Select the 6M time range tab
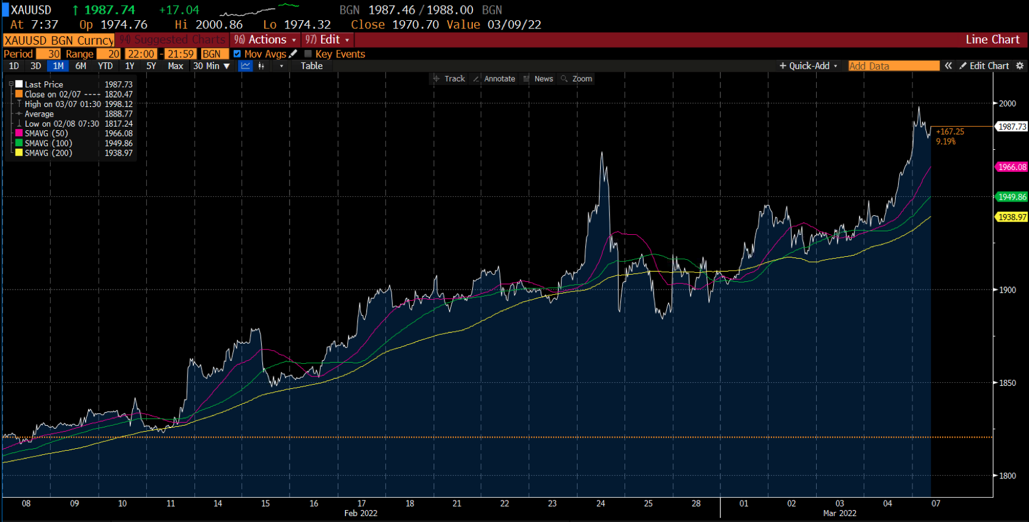 point(81,66)
